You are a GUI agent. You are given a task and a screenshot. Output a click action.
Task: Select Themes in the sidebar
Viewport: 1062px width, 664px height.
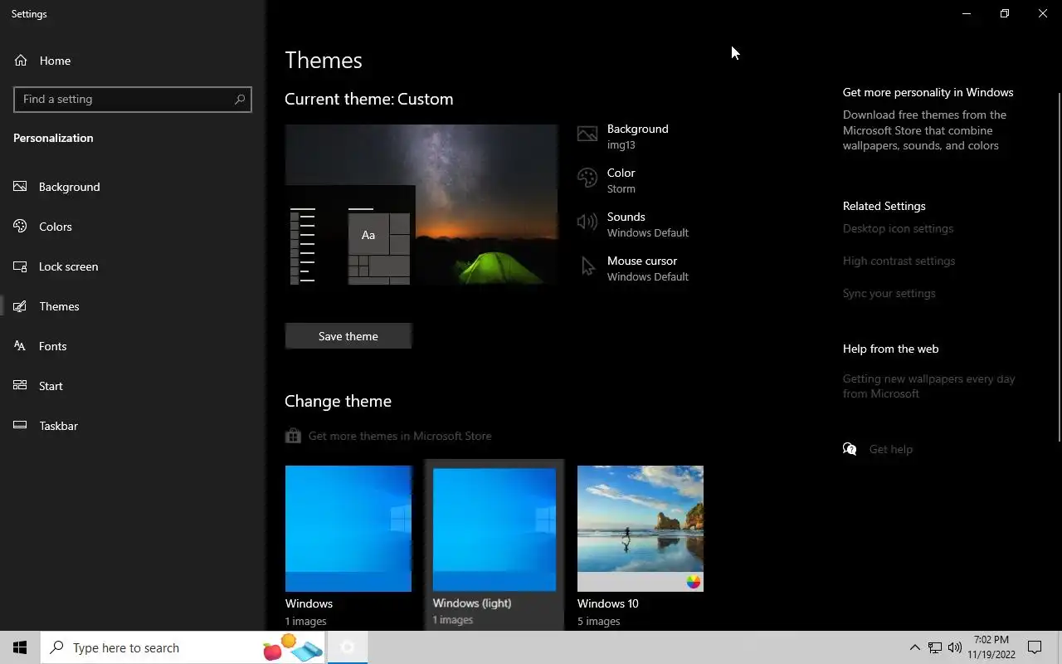click(133, 306)
